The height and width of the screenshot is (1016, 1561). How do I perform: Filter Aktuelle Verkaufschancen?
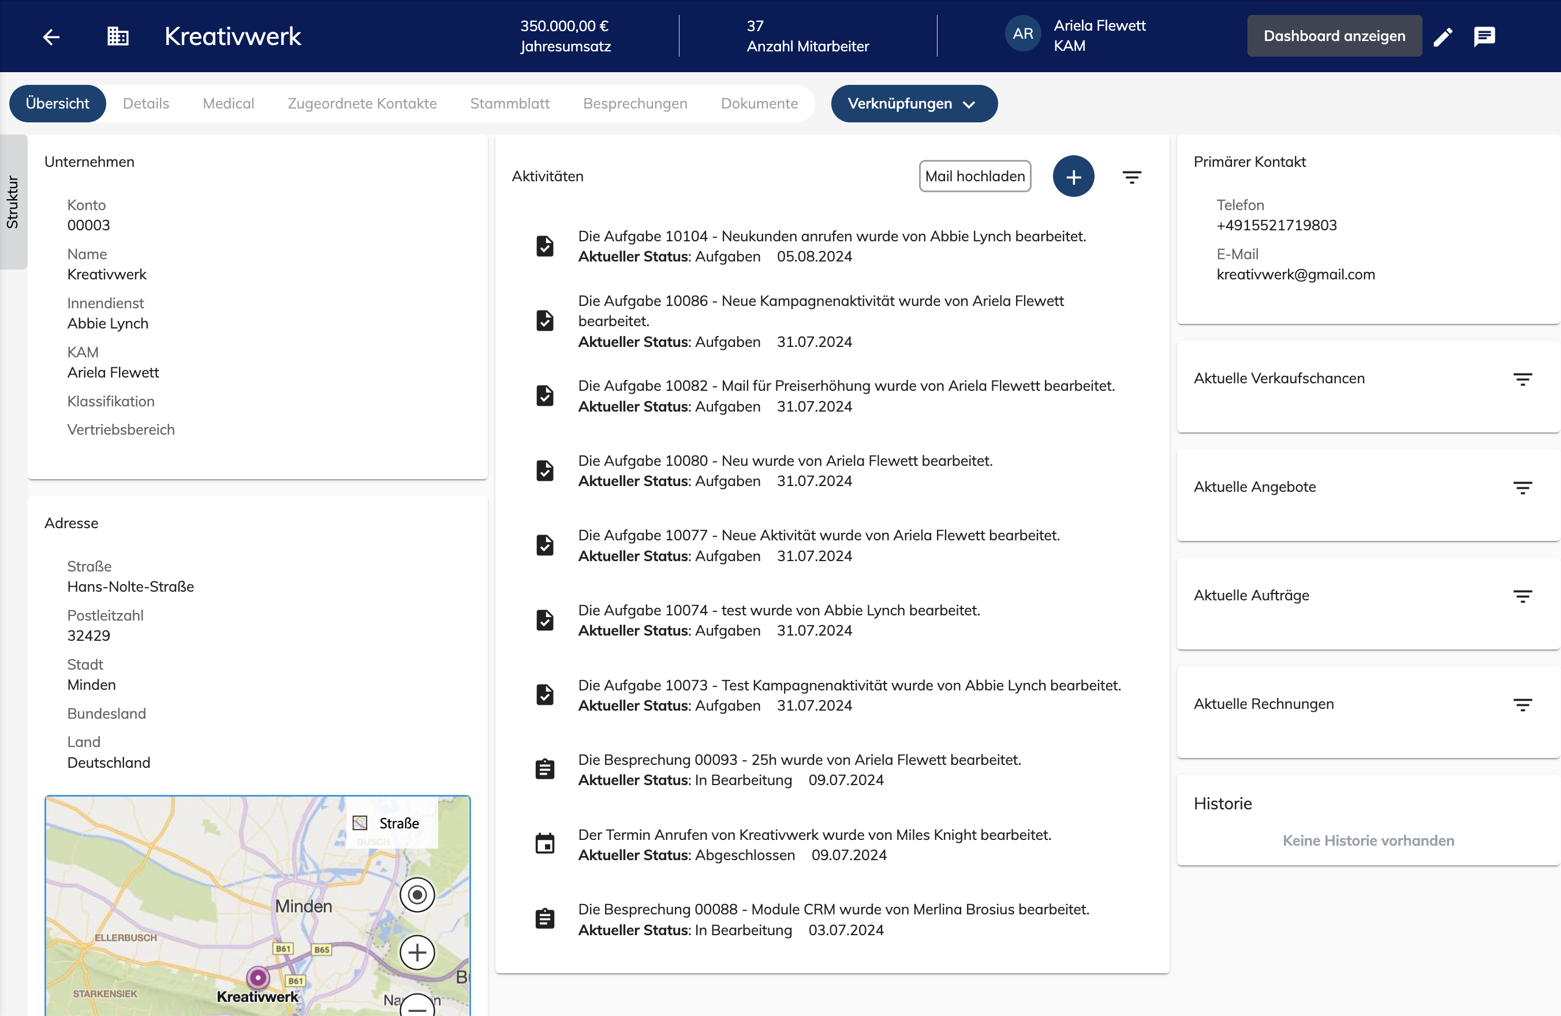1522,379
